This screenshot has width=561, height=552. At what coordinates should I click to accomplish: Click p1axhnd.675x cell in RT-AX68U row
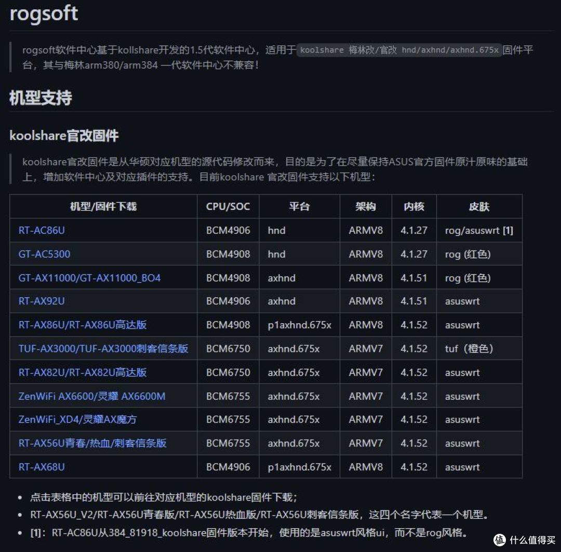(x=300, y=467)
